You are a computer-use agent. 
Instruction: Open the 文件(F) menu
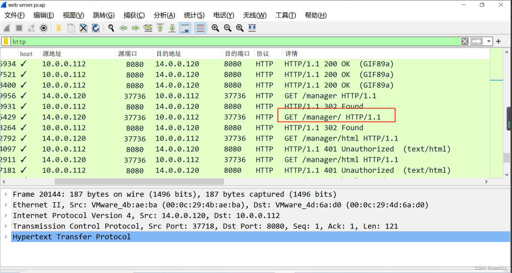(15, 15)
